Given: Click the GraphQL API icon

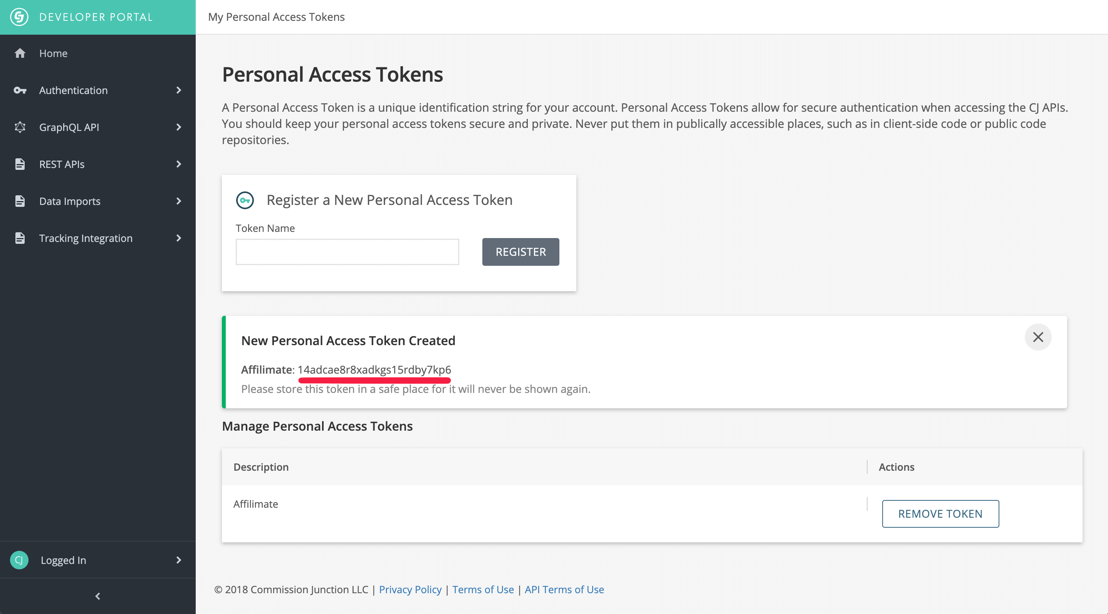Looking at the screenshot, I should coord(20,127).
